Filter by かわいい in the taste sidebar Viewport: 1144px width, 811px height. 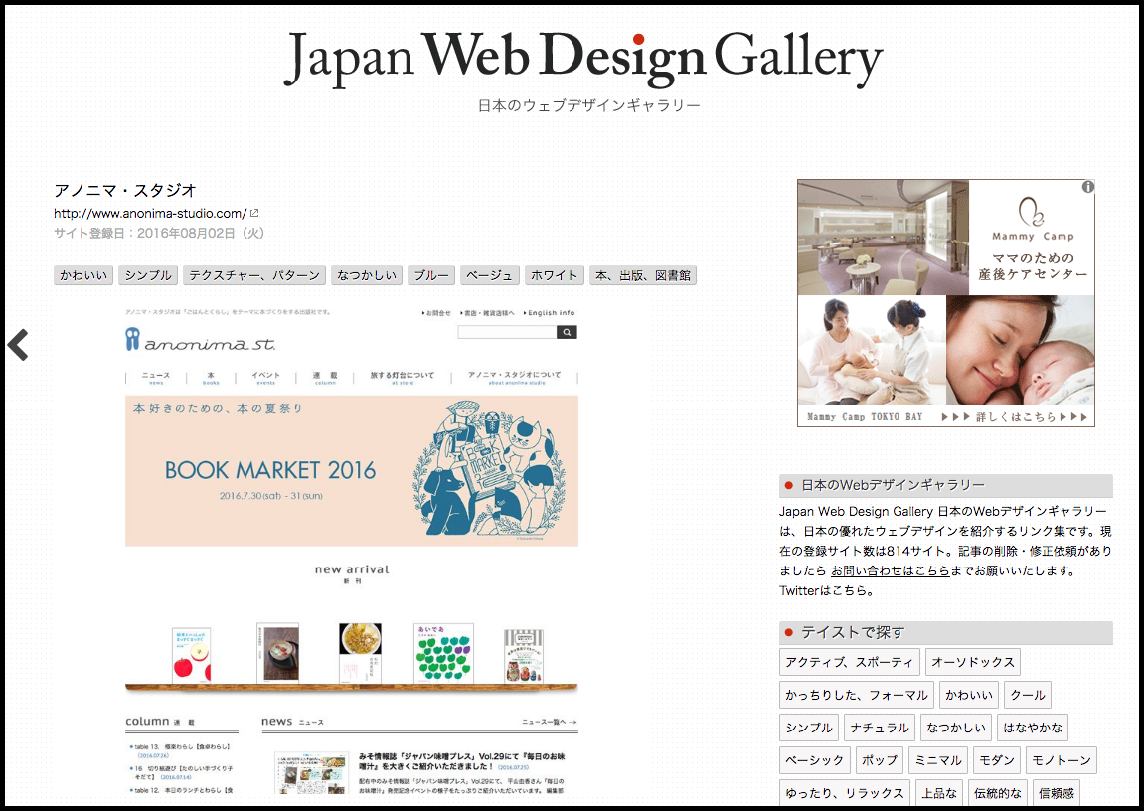[969, 695]
